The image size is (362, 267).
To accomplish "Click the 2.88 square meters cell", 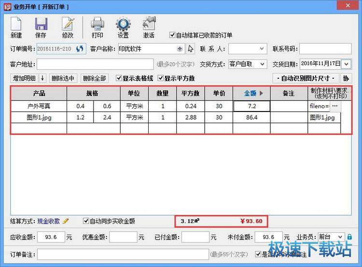I will pyautogui.click(x=191, y=117).
